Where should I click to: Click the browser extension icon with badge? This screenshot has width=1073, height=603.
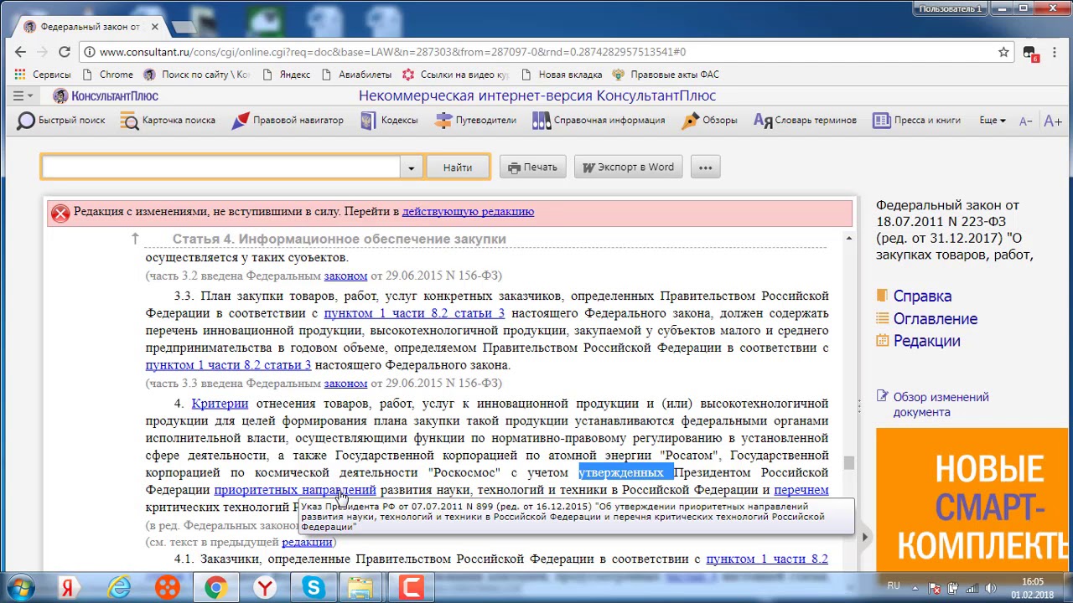[x=1030, y=53]
